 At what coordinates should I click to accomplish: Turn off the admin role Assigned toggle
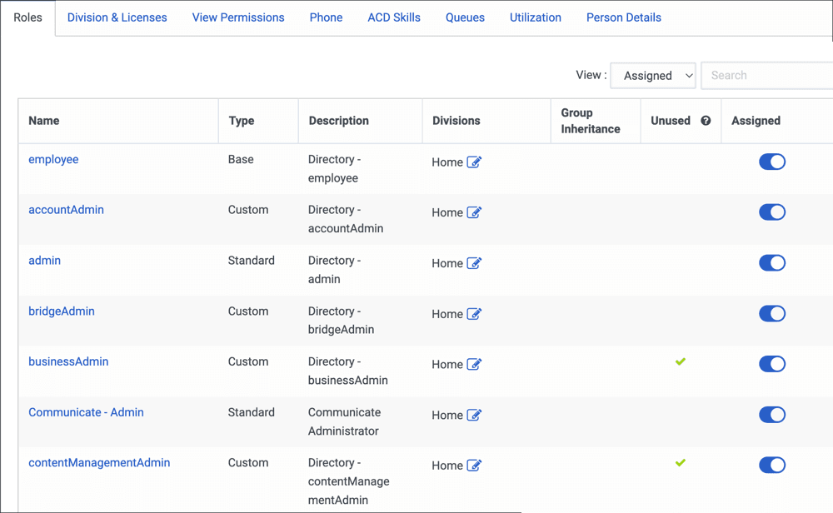click(772, 262)
